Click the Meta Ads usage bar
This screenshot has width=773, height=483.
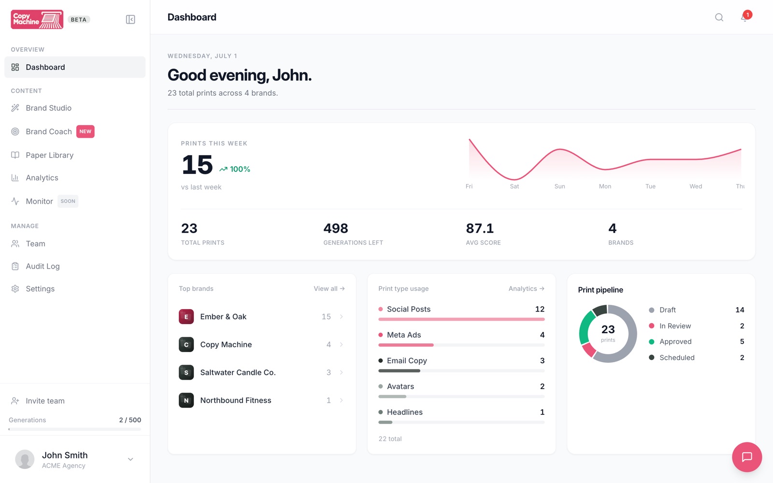pyautogui.click(x=461, y=345)
